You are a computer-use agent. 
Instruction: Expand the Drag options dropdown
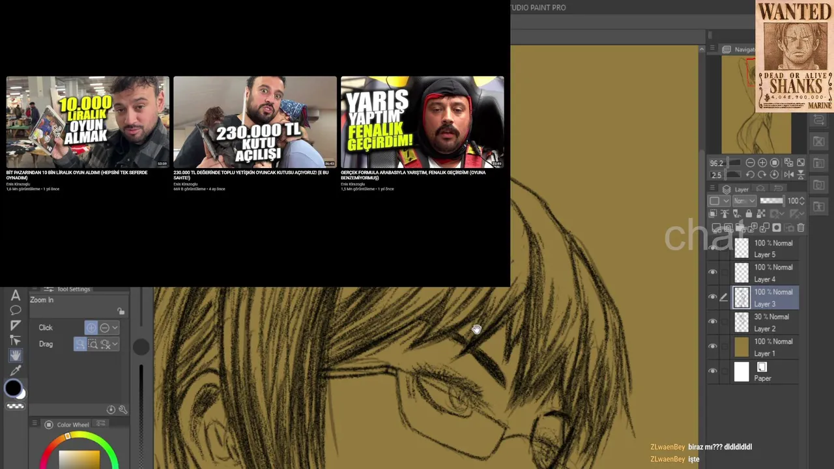click(115, 344)
